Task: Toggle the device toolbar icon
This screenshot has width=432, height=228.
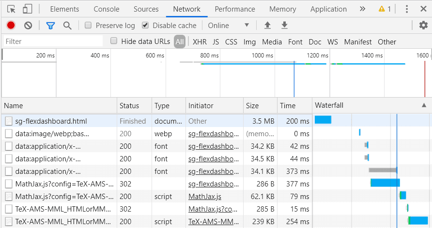Action: pyautogui.click(x=28, y=9)
